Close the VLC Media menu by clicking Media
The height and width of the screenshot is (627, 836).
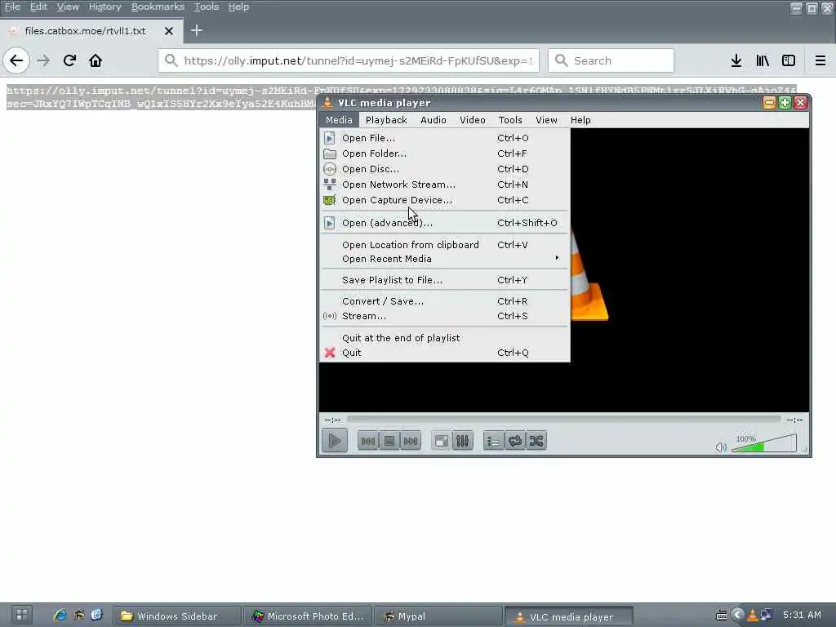click(x=339, y=120)
